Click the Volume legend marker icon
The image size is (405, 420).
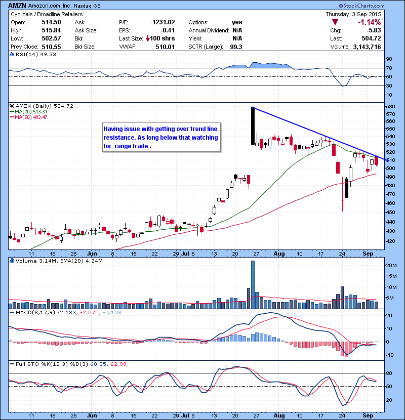coord(11,261)
